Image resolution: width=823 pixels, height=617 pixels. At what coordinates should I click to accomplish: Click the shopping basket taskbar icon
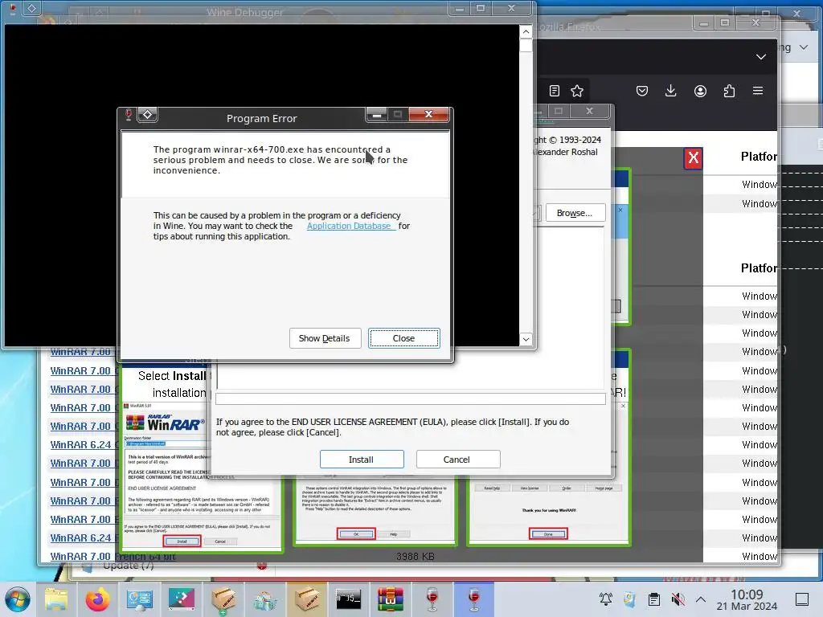265,599
